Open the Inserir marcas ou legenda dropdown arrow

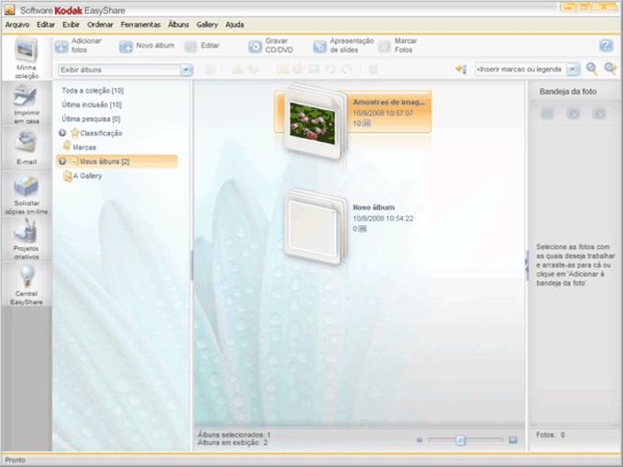click(573, 69)
